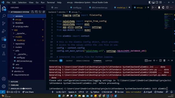The image size is (175, 98).
Task: Open the Extensions view
Action: [x=4, y=39]
